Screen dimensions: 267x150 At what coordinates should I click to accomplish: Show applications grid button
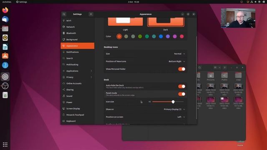pyautogui.click(x=5, y=145)
